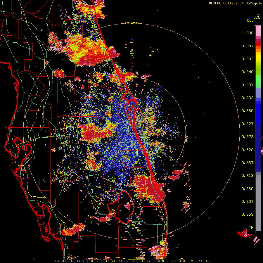The width and height of the screenshot is (263, 263).
Task: Select the 0.840 scale value
Action: 248,72
